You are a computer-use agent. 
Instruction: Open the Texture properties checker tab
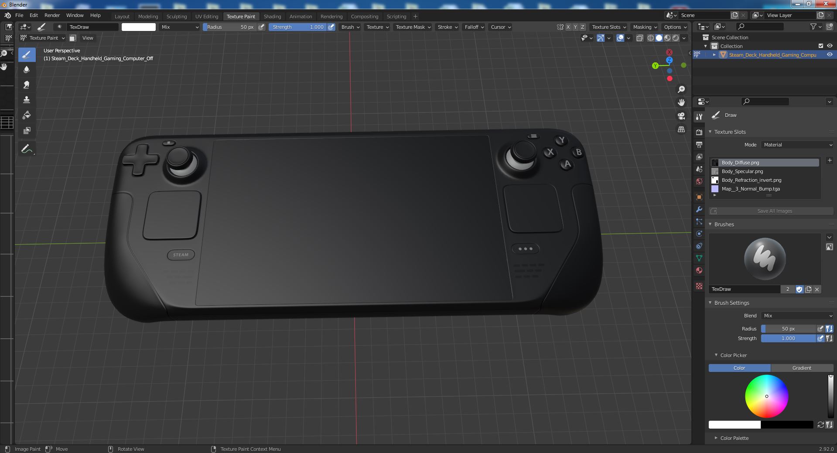point(699,286)
